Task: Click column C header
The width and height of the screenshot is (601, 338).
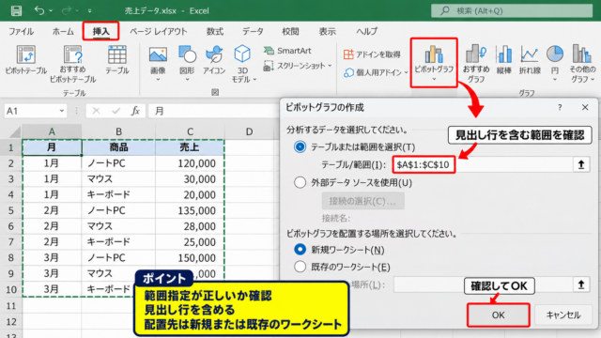Action: pyautogui.click(x=190, y=131)
